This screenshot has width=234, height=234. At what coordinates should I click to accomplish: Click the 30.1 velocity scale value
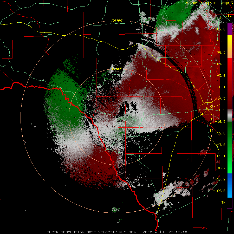click(x=221, y=87)
